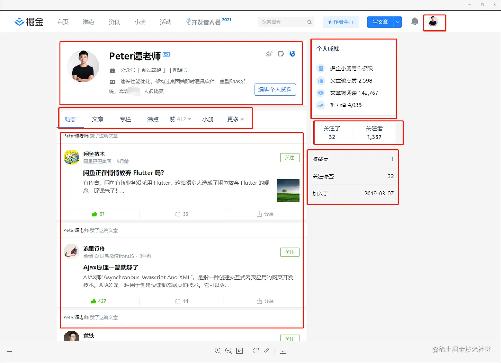Screen dimensions: 501x363
Task: Go to 首页 in top navigation
Action: tap(63, 22)
